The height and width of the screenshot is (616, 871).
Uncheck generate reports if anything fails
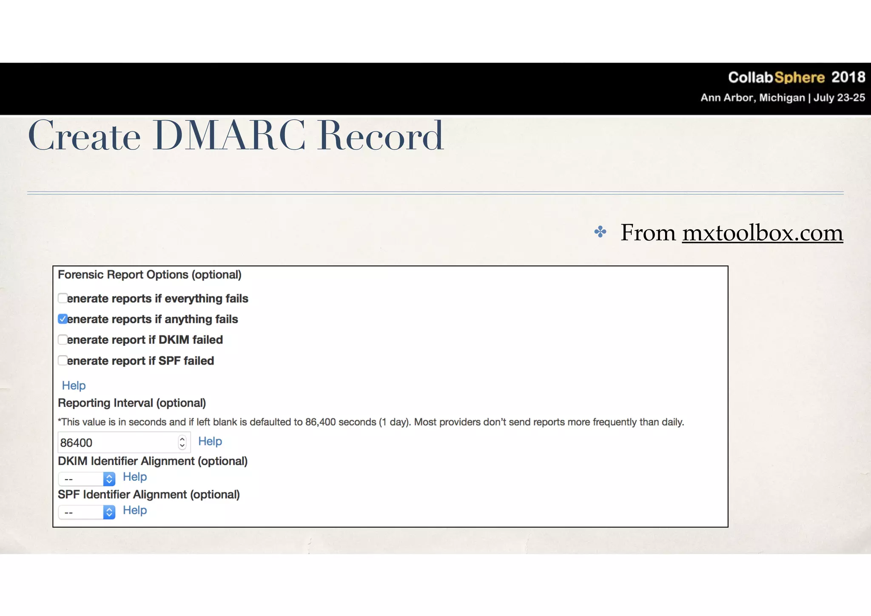(x=63, y=319)
